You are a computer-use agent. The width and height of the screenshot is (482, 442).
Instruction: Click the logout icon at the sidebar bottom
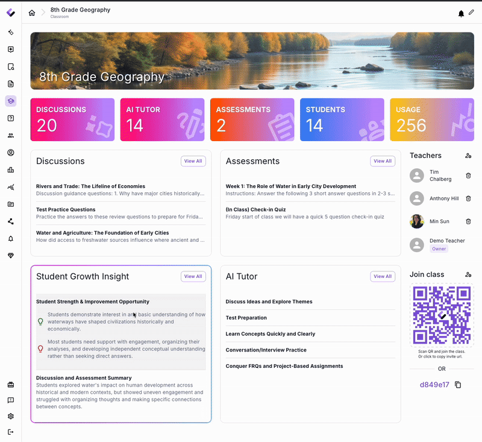pyautogui.click(x=11, y=432)
